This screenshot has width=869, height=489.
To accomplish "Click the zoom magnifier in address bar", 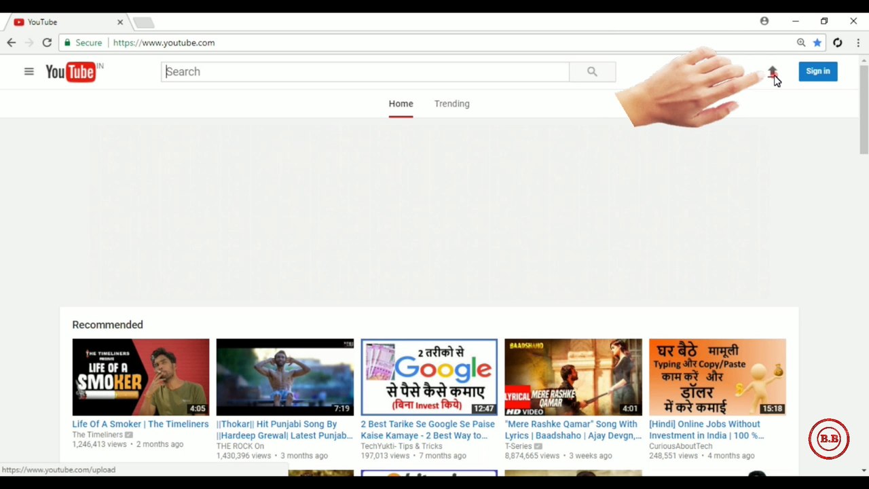I will point(801,43).
